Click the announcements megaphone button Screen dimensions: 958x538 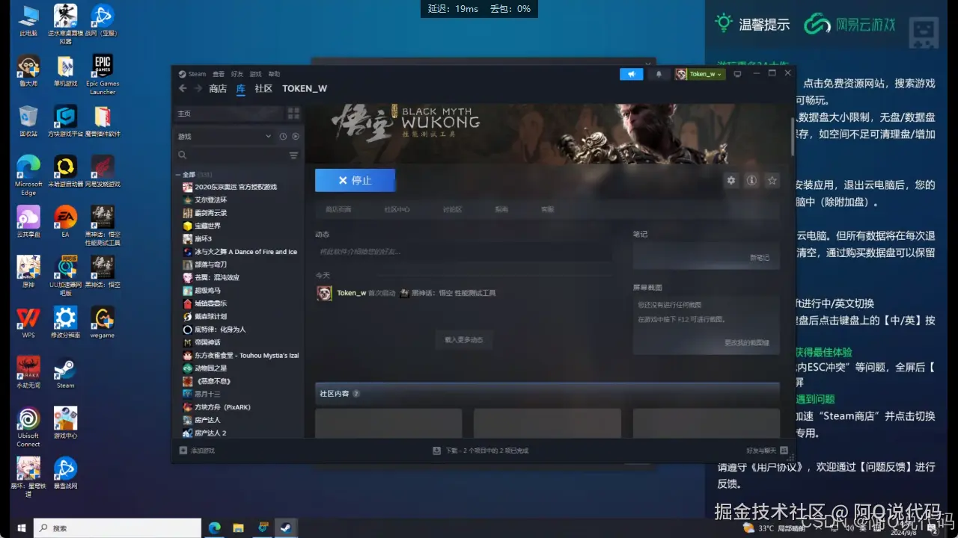pos(632,74)
